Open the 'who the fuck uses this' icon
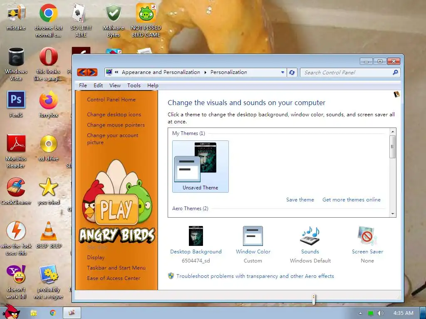 click(x=16, y=238)
